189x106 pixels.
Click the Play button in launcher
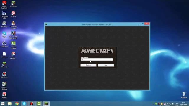click(x=106, y=65)
